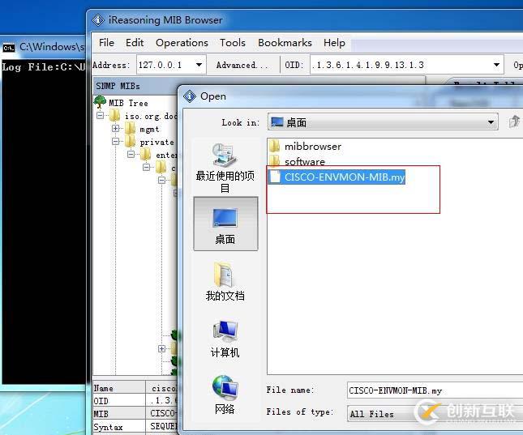Open Network (网络) shortcut

click(225, 395)
